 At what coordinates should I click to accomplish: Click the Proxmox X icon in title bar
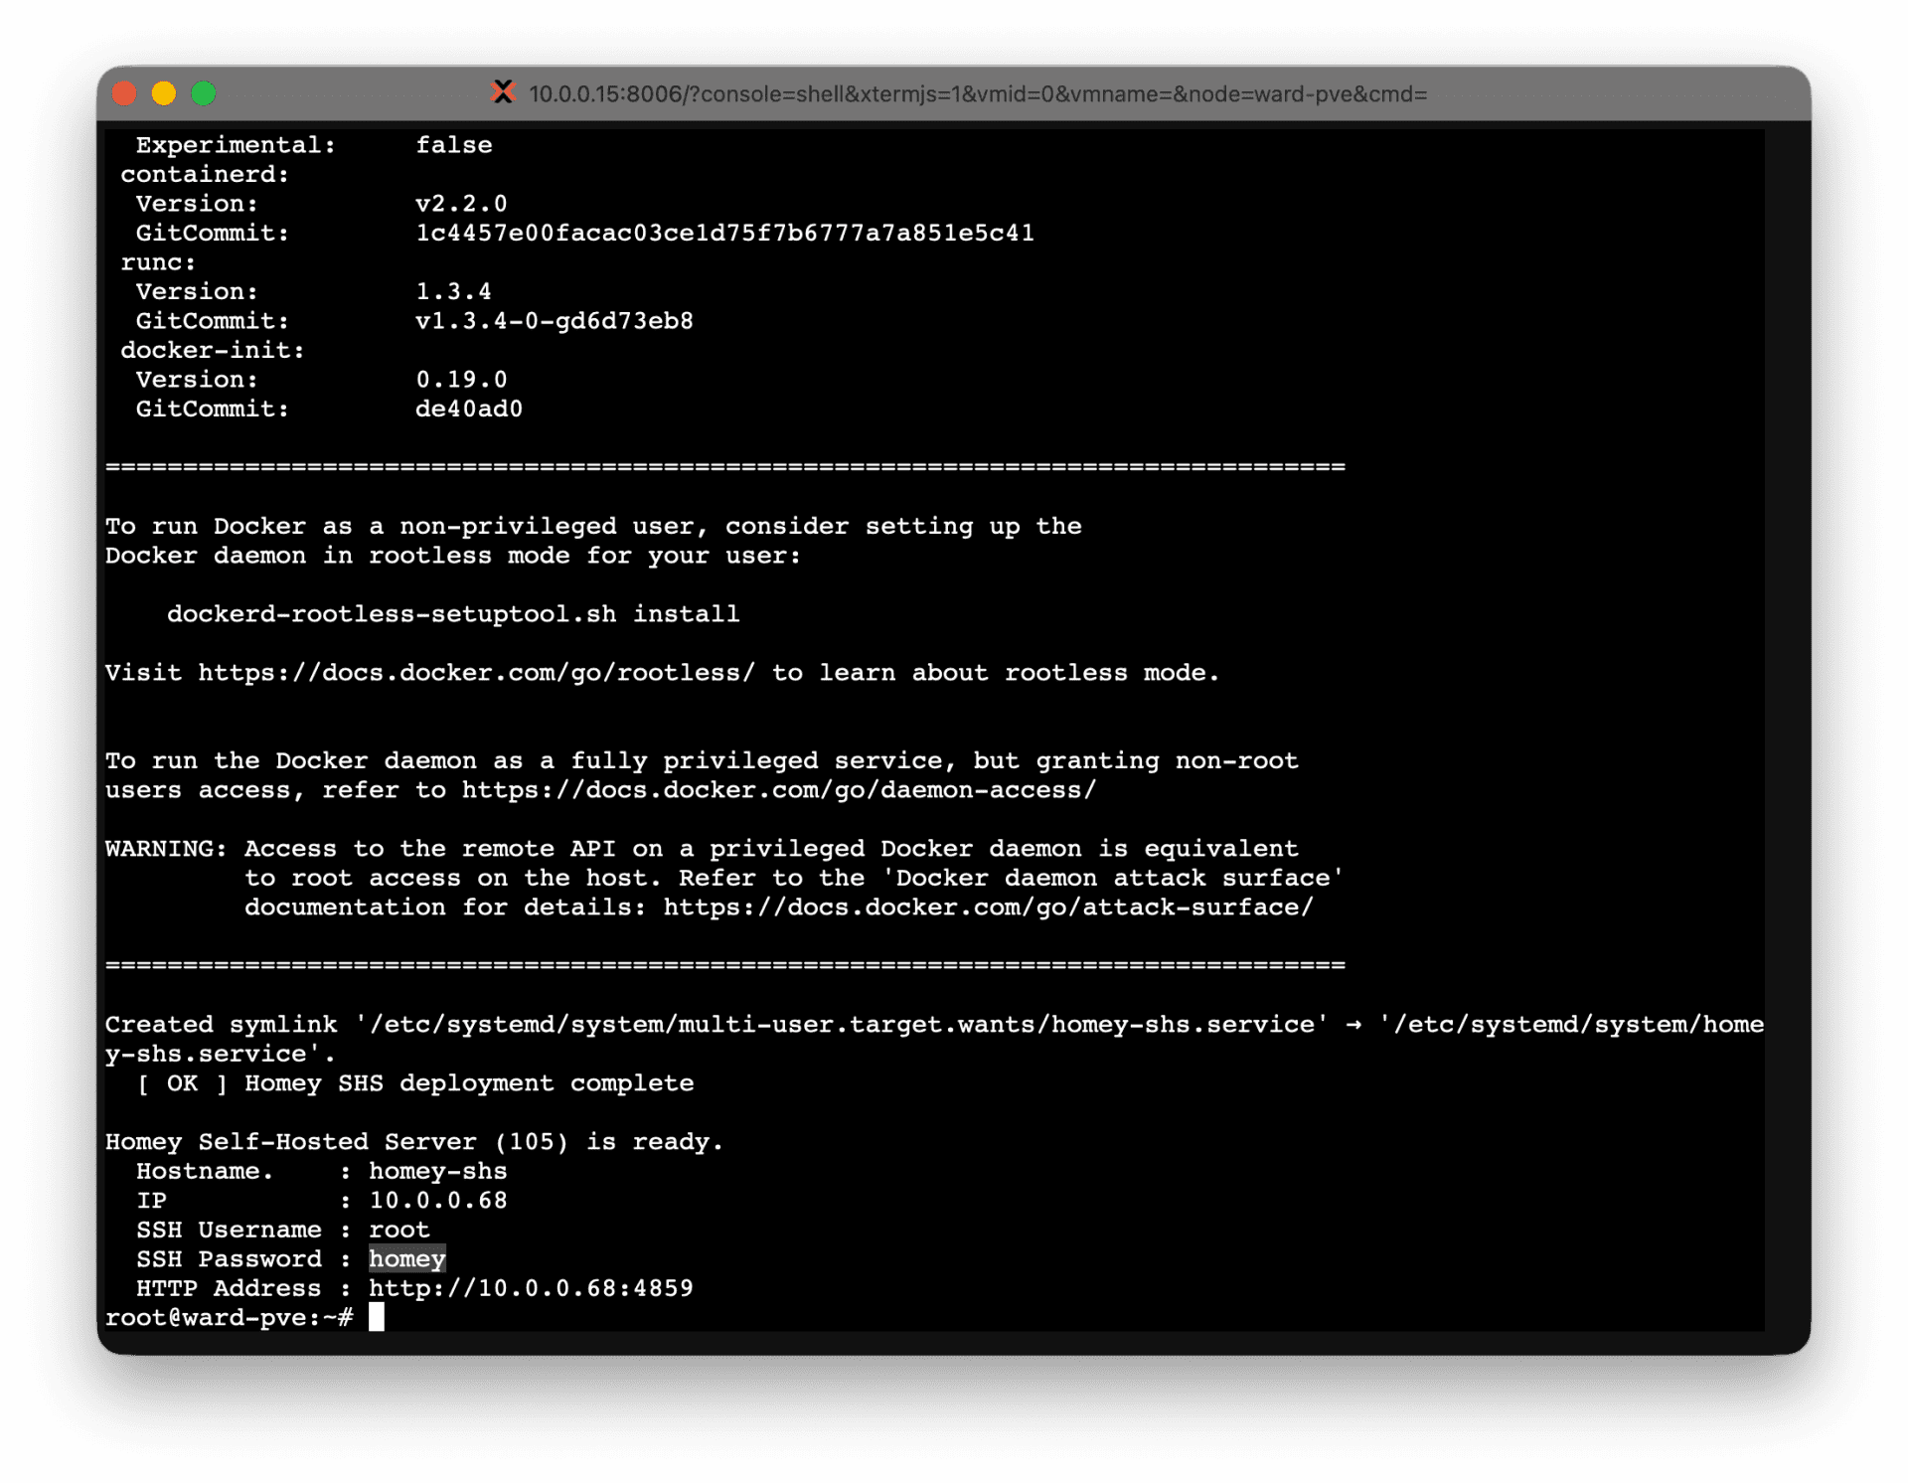click(504, 92)
